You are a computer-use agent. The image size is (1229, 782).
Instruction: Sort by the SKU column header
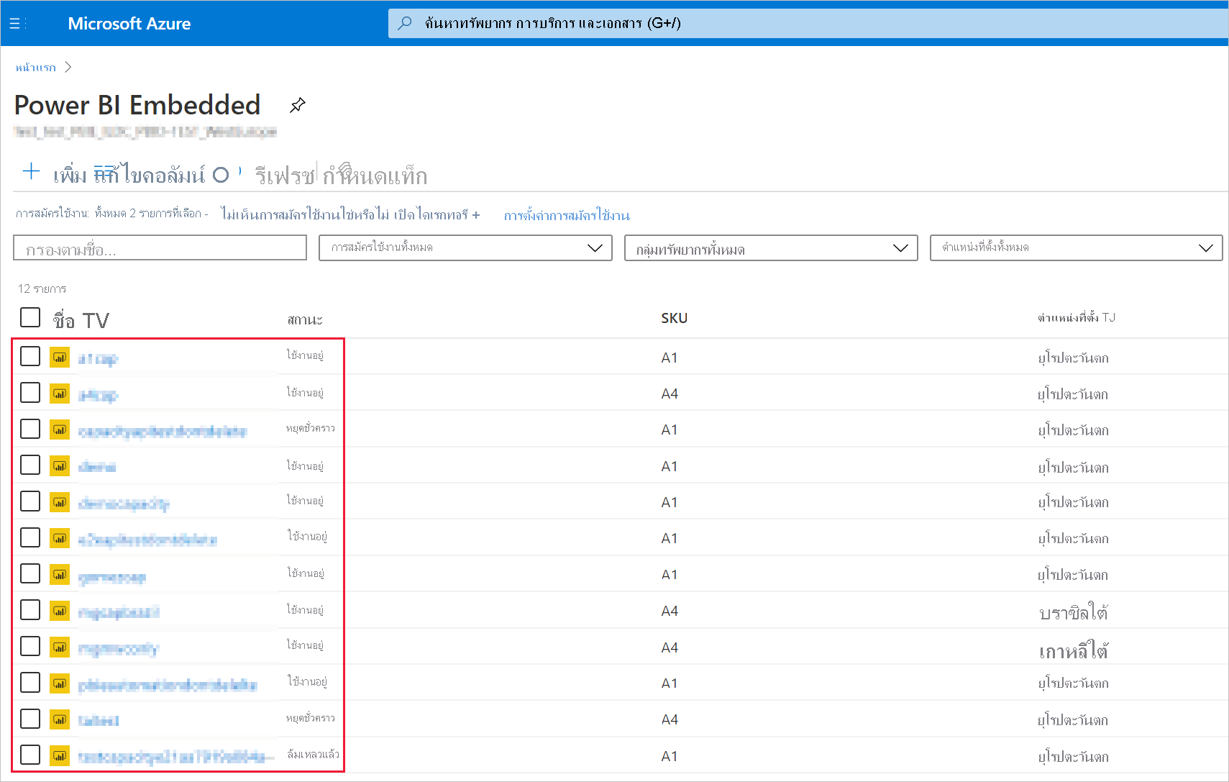(x=674, y=318)
